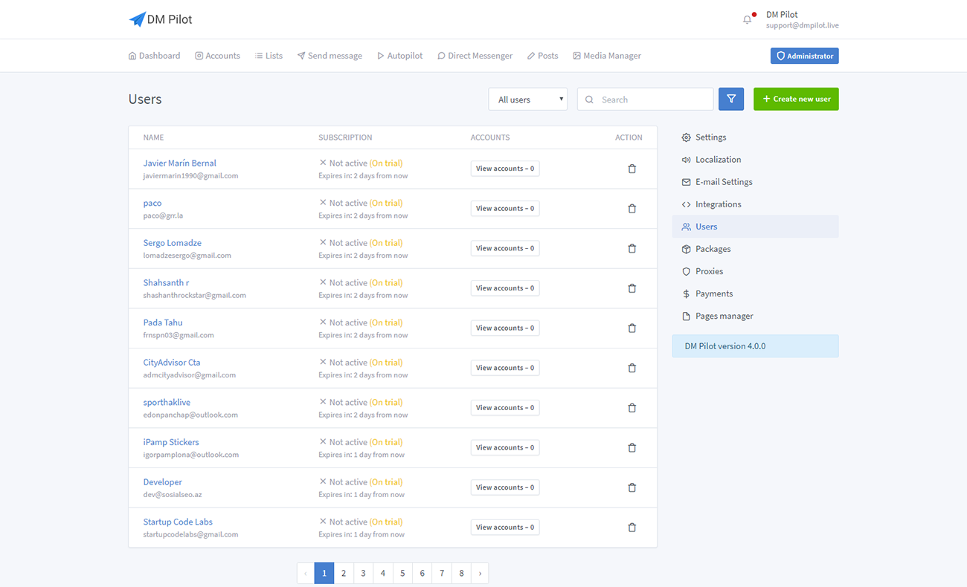This screenshot has width=967, height=587.
Task: Delete Sergo Lomadze with the trash icon
Action: [632, 248]
